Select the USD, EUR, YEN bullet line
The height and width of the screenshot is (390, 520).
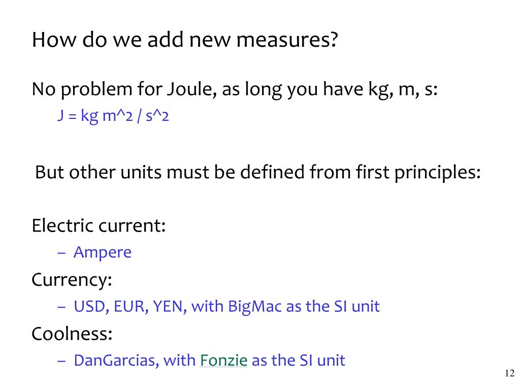coord(226,306)
